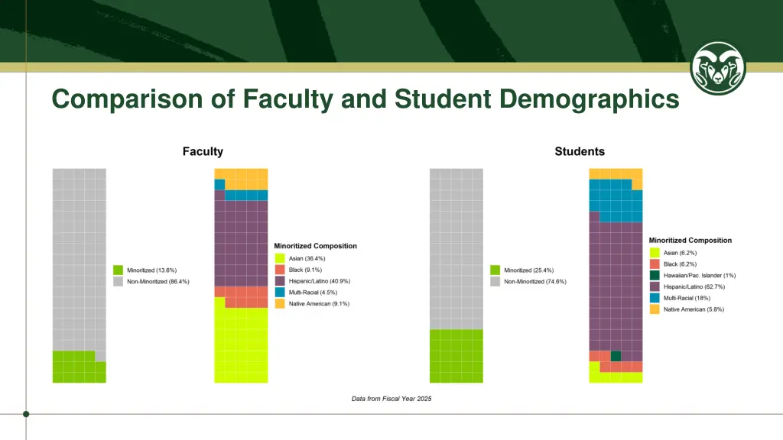
Task: Click the 'Faculty' chart heading
Action: click(x=203, y=151)
